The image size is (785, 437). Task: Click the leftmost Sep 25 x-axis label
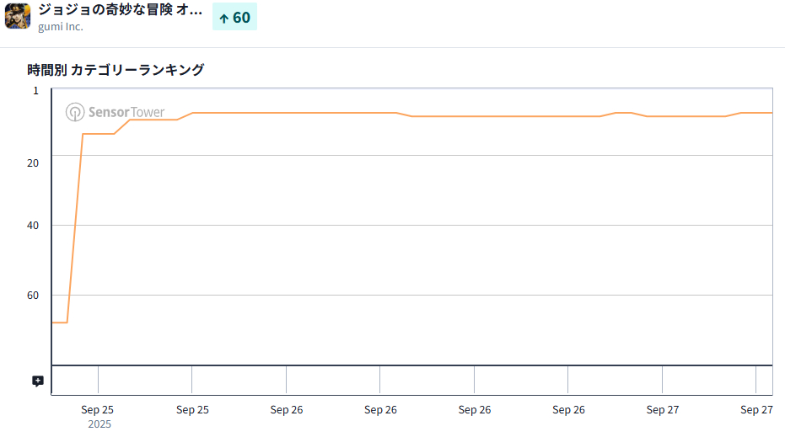tap(98, 410)
